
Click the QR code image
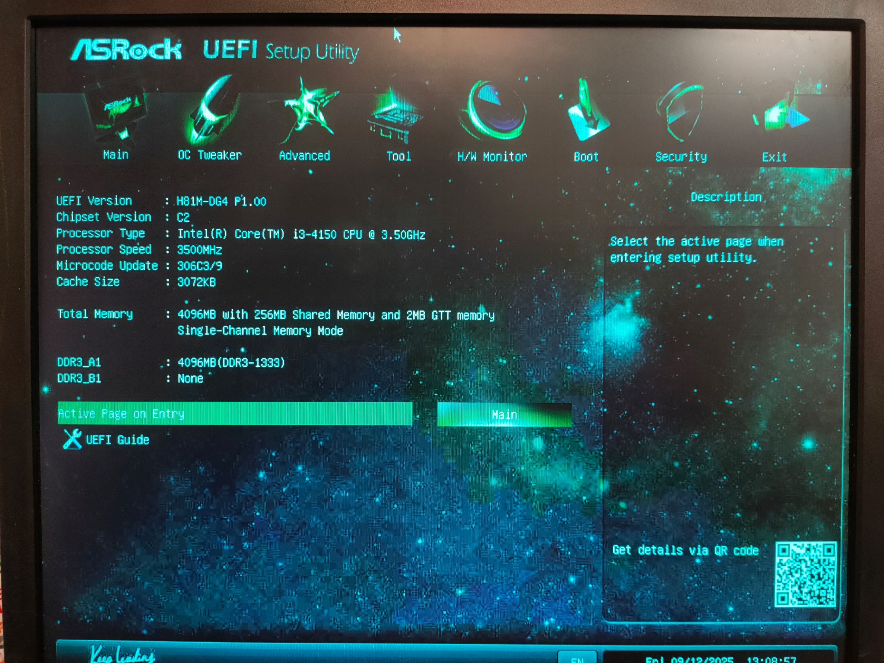(806, 575)
